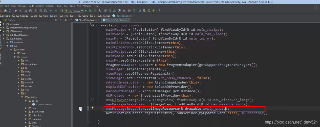
Task: Expand the asynprotocol package
Action: pos(18,64)
